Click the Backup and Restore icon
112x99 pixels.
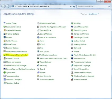tap(4, 27)
